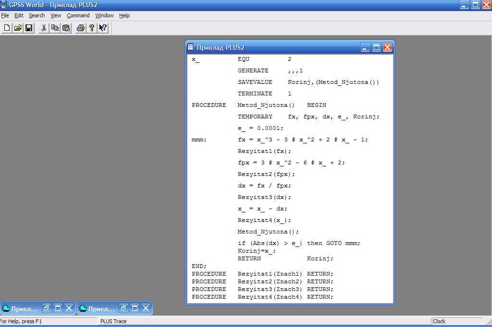Open the Help menu

(x=124, y=15)
